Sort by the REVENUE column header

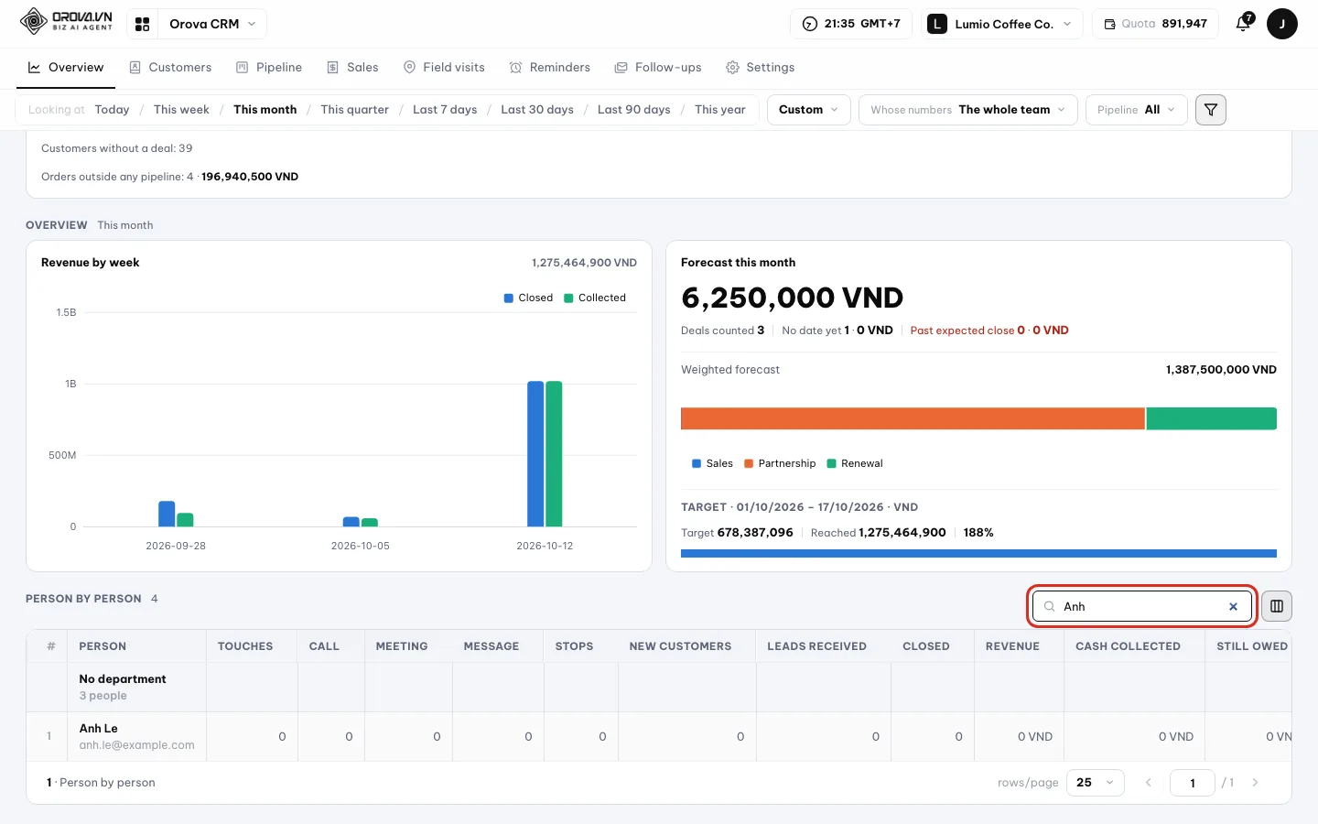coord(1012,646)
